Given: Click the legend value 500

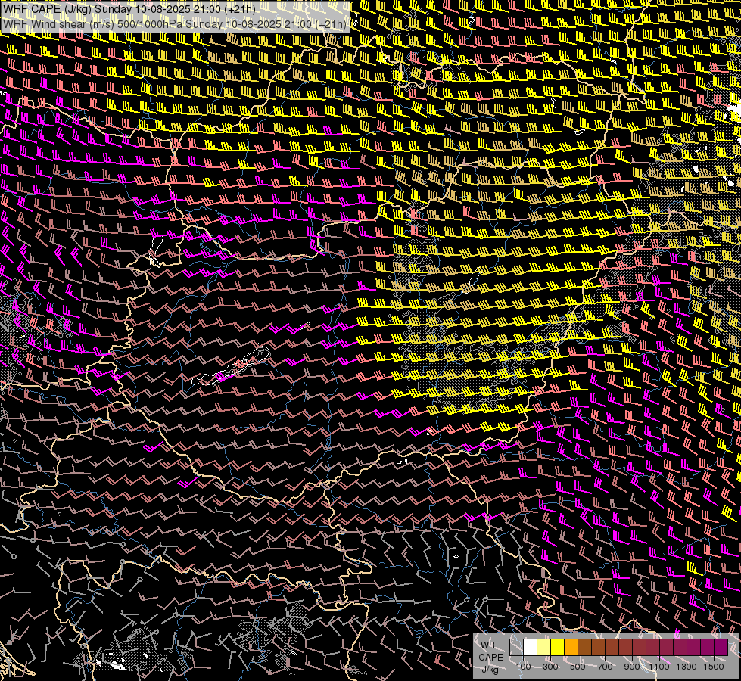Looking at the screenshot, I should pos(578,667).
